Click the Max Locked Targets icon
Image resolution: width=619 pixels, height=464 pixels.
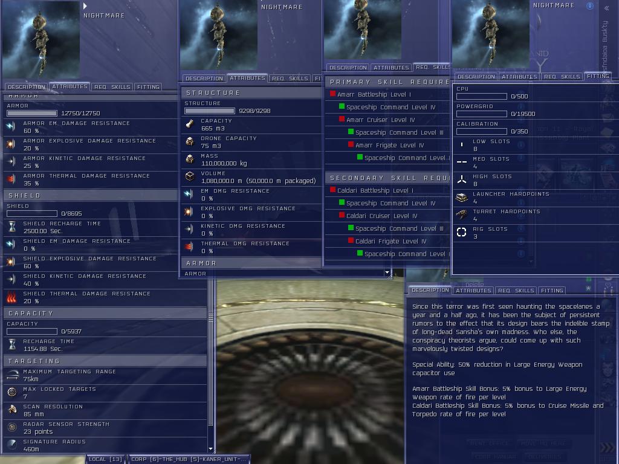(12, 392)
